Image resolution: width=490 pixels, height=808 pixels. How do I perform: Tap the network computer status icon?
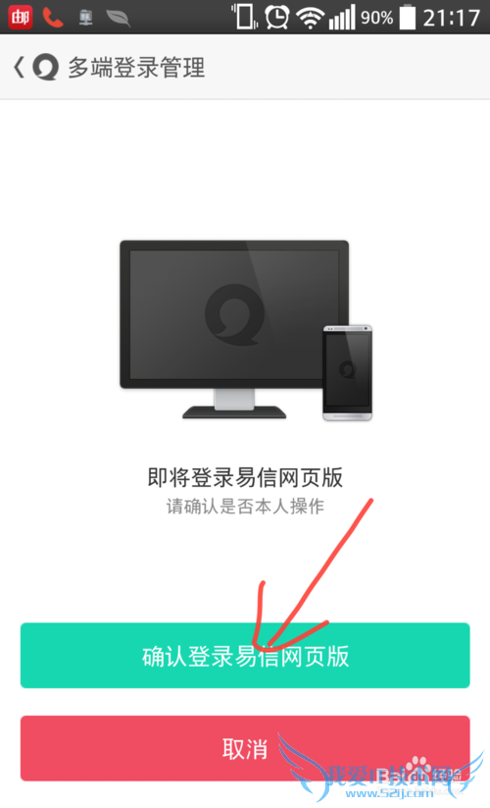85,18
